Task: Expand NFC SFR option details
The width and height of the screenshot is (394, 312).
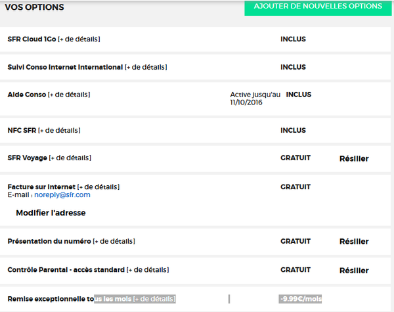Action: tap(60, 131)
